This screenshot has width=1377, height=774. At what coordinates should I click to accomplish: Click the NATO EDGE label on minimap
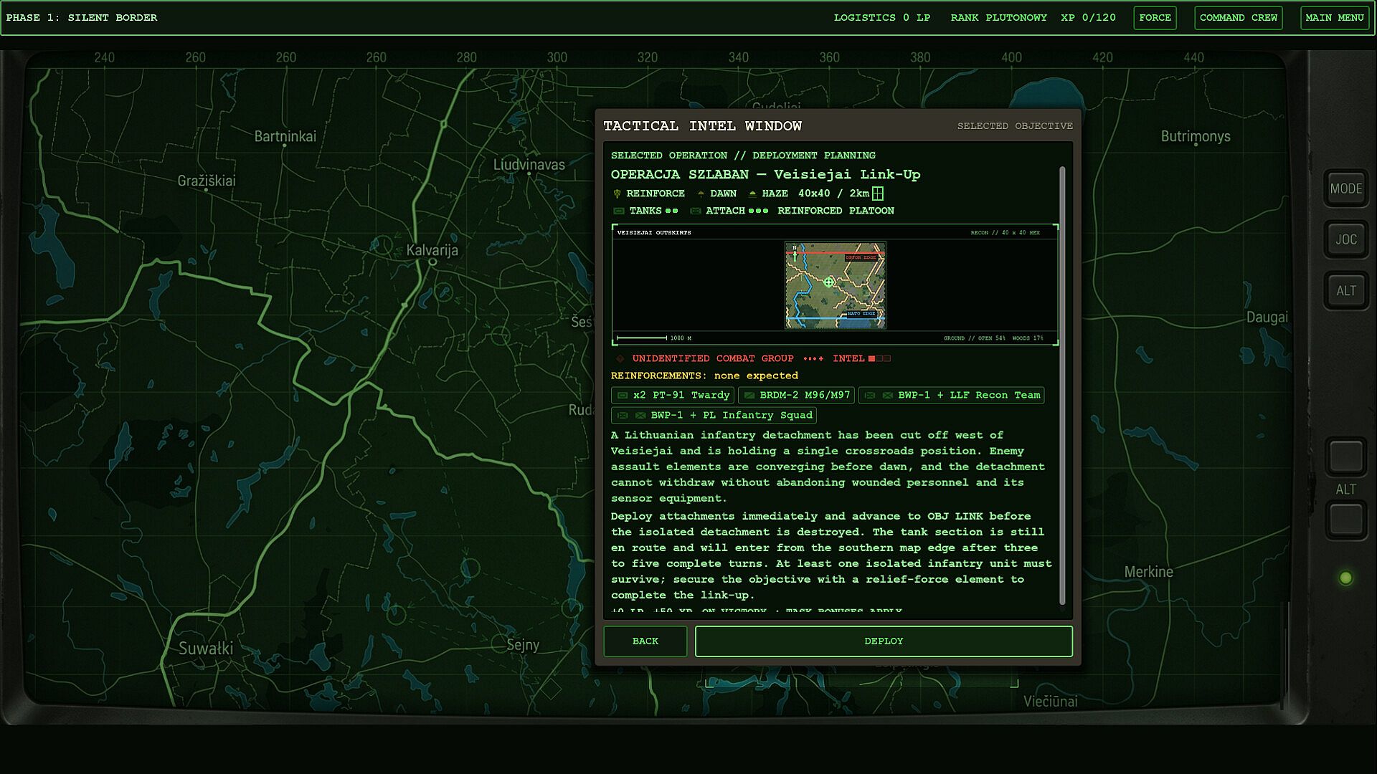click(861, 314)
